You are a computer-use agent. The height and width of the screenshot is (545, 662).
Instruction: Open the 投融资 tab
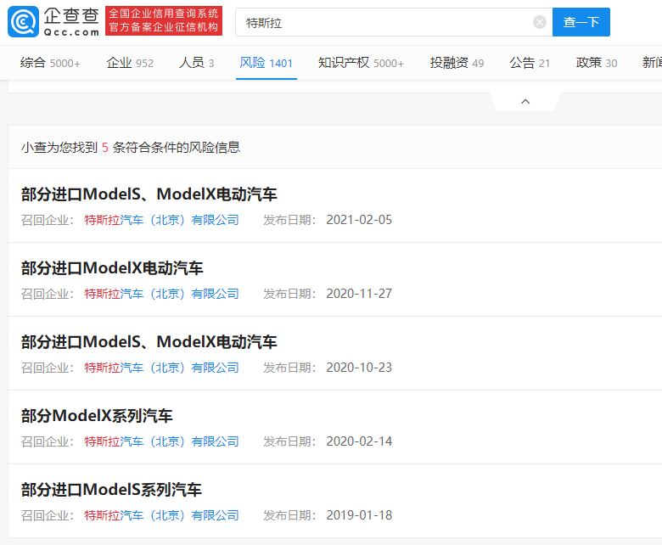(457, 63)
